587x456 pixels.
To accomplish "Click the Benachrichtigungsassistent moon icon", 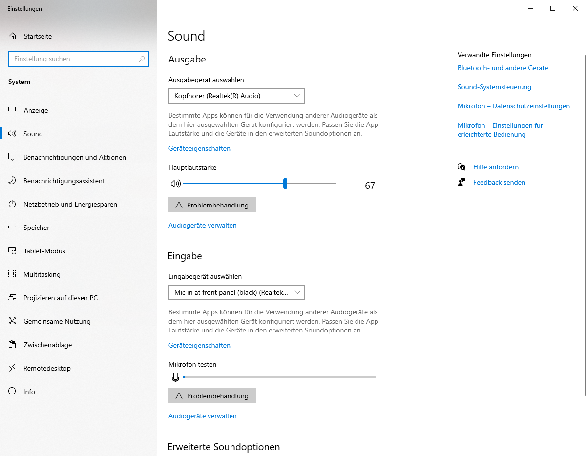I will point(13,181).
